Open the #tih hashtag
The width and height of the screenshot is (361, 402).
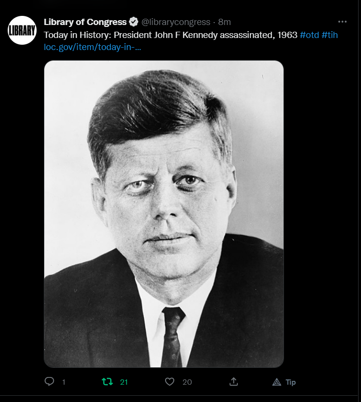pyautogui.click(x=330, y=35)
